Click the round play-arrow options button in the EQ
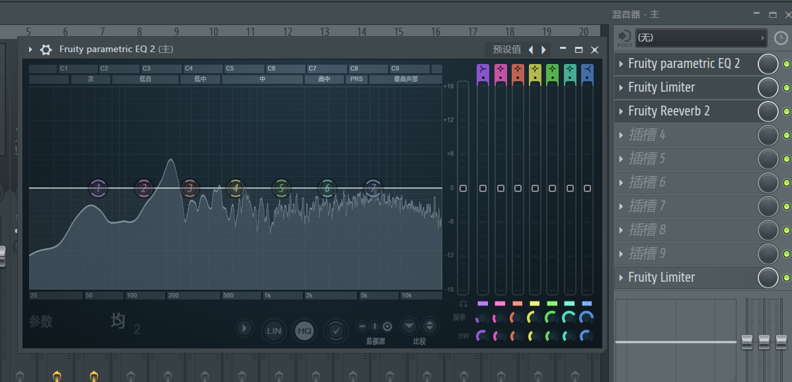 point(245,329)
